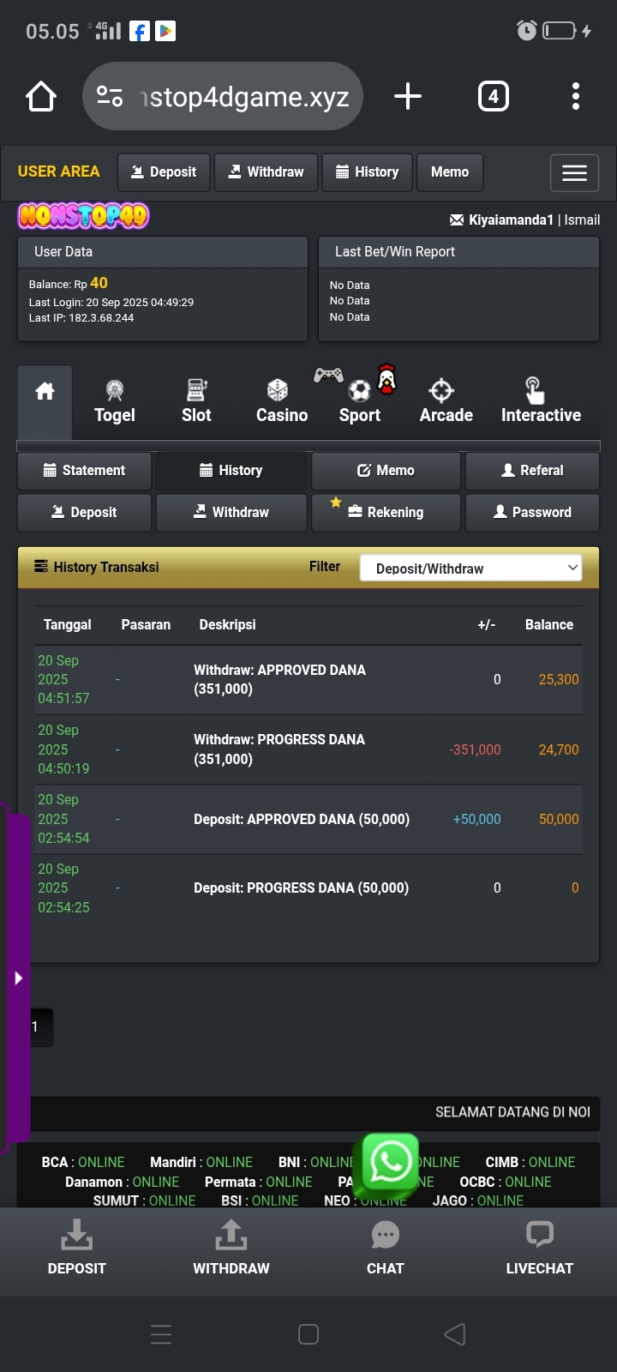Open the Interactive category
Screen dimensions: 617x1372
click(541, 402)
